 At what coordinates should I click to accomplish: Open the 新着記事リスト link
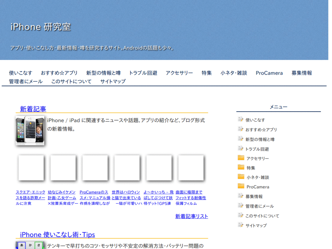192,216
